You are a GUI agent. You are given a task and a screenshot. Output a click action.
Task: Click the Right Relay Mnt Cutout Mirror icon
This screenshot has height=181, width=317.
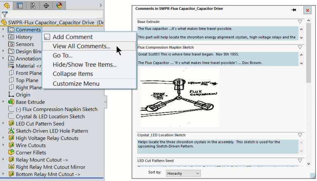(x=12, y=167)
